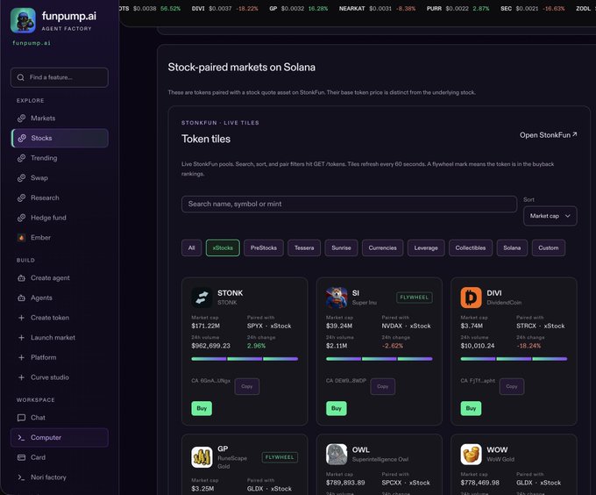
Task: Copy the SI contract address
Action: (x=383, y=386)
